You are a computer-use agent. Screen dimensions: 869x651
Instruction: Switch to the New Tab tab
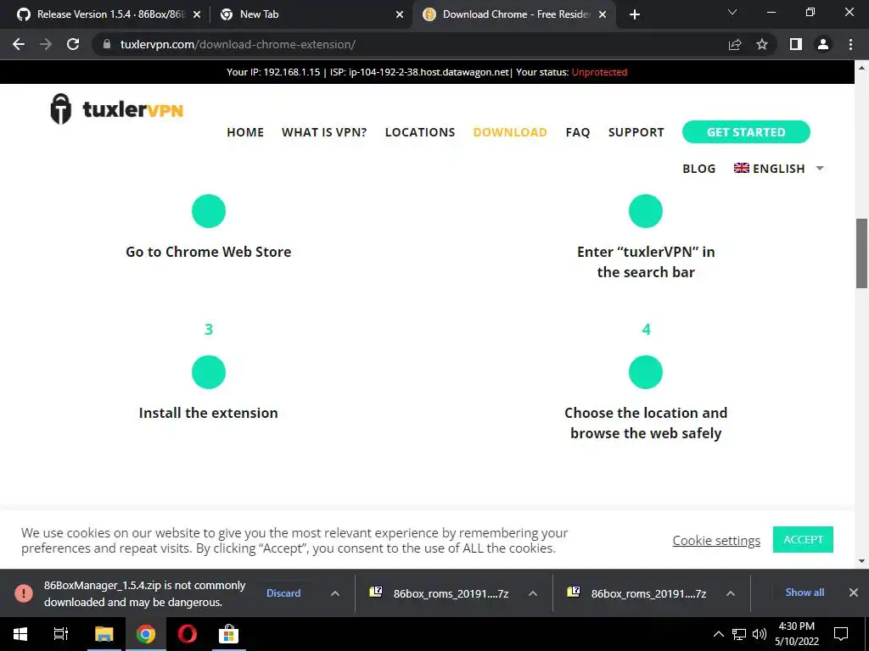pos(311,14)
